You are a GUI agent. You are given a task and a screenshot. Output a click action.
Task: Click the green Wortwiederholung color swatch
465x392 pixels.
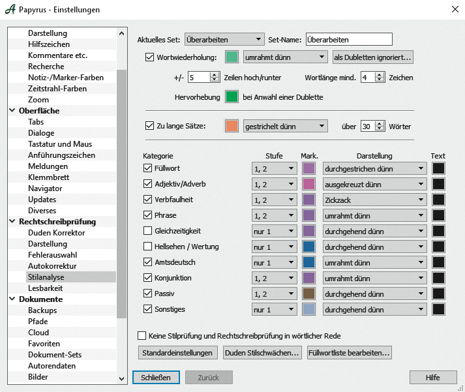pos(232,57)
